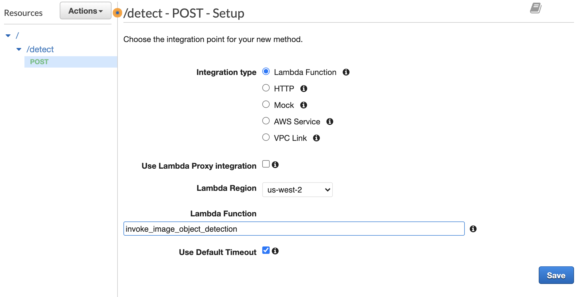Click info icon next to Lambda Function radio
Viewport: 578px width, 297px height.
(346, 72)
